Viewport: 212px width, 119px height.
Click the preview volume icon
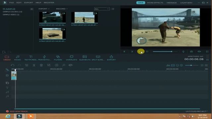[x=199, y=52]
